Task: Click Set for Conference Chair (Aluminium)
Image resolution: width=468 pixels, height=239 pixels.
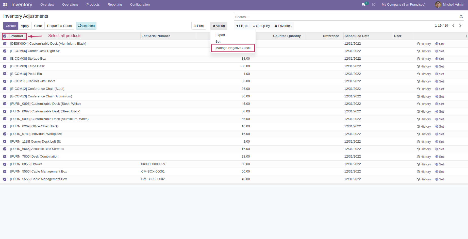Action: click(440, 97)
